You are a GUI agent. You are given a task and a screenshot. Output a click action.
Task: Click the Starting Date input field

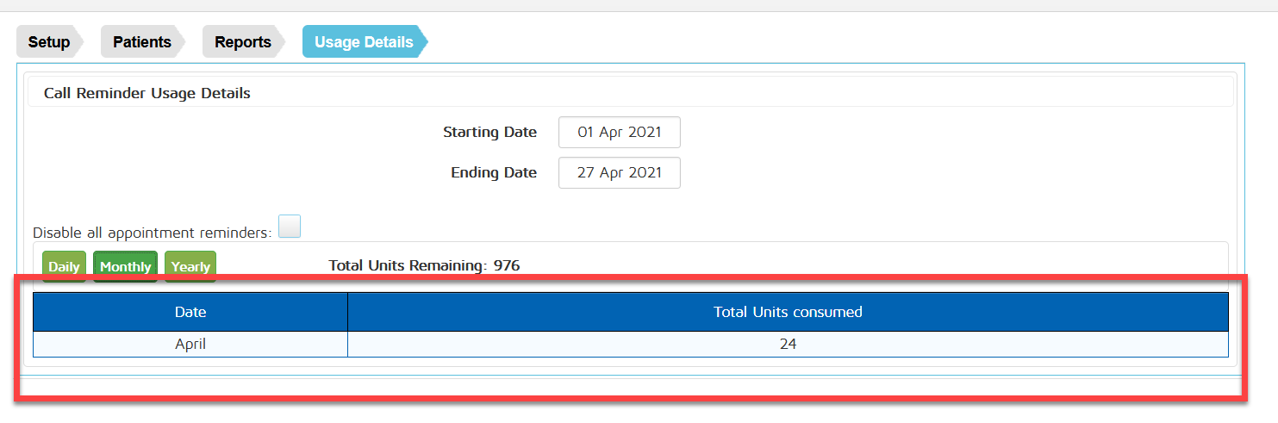coord(619,133)
